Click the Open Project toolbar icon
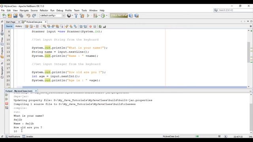 click(15, 16)
